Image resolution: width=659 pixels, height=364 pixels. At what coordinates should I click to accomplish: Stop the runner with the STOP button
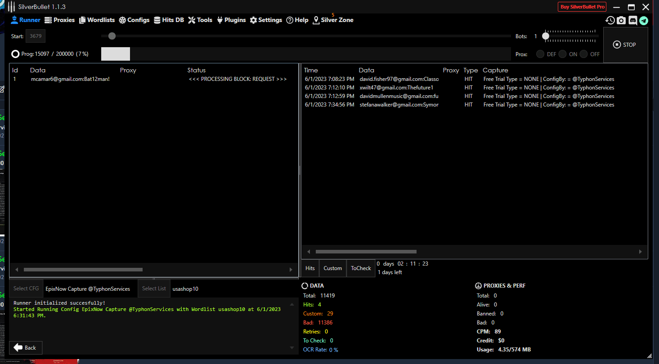click(x=625, y=44)
